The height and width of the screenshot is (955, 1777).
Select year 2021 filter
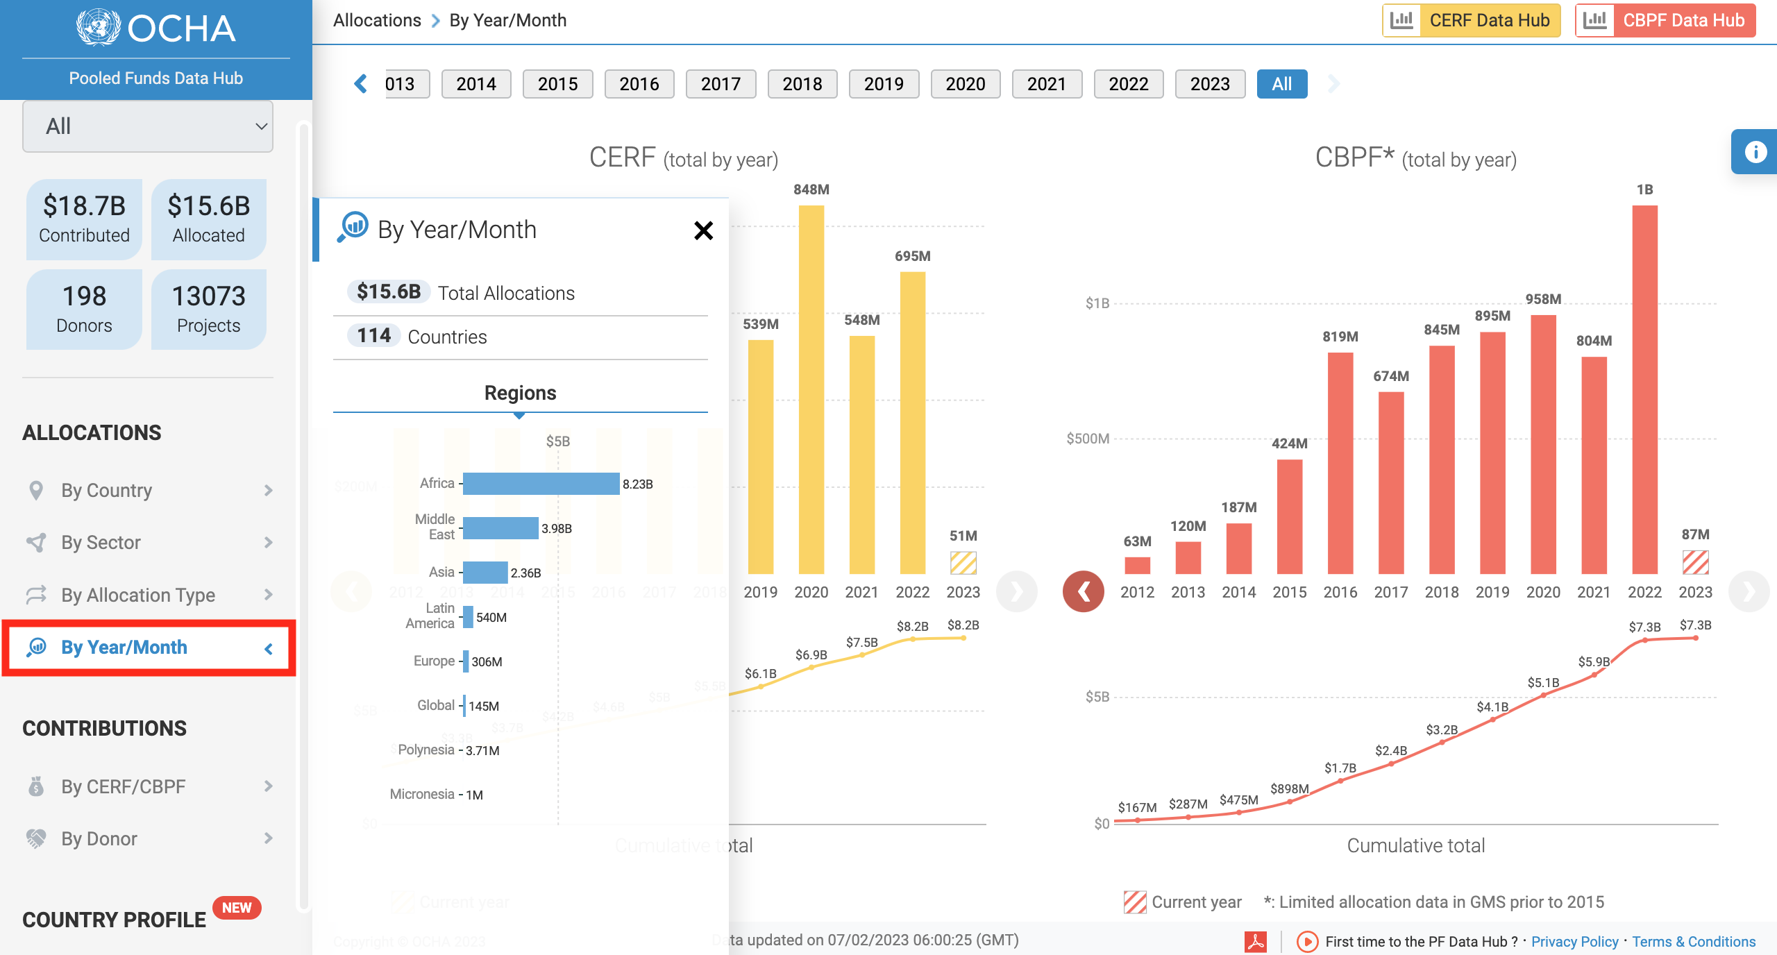[1047, 84]
